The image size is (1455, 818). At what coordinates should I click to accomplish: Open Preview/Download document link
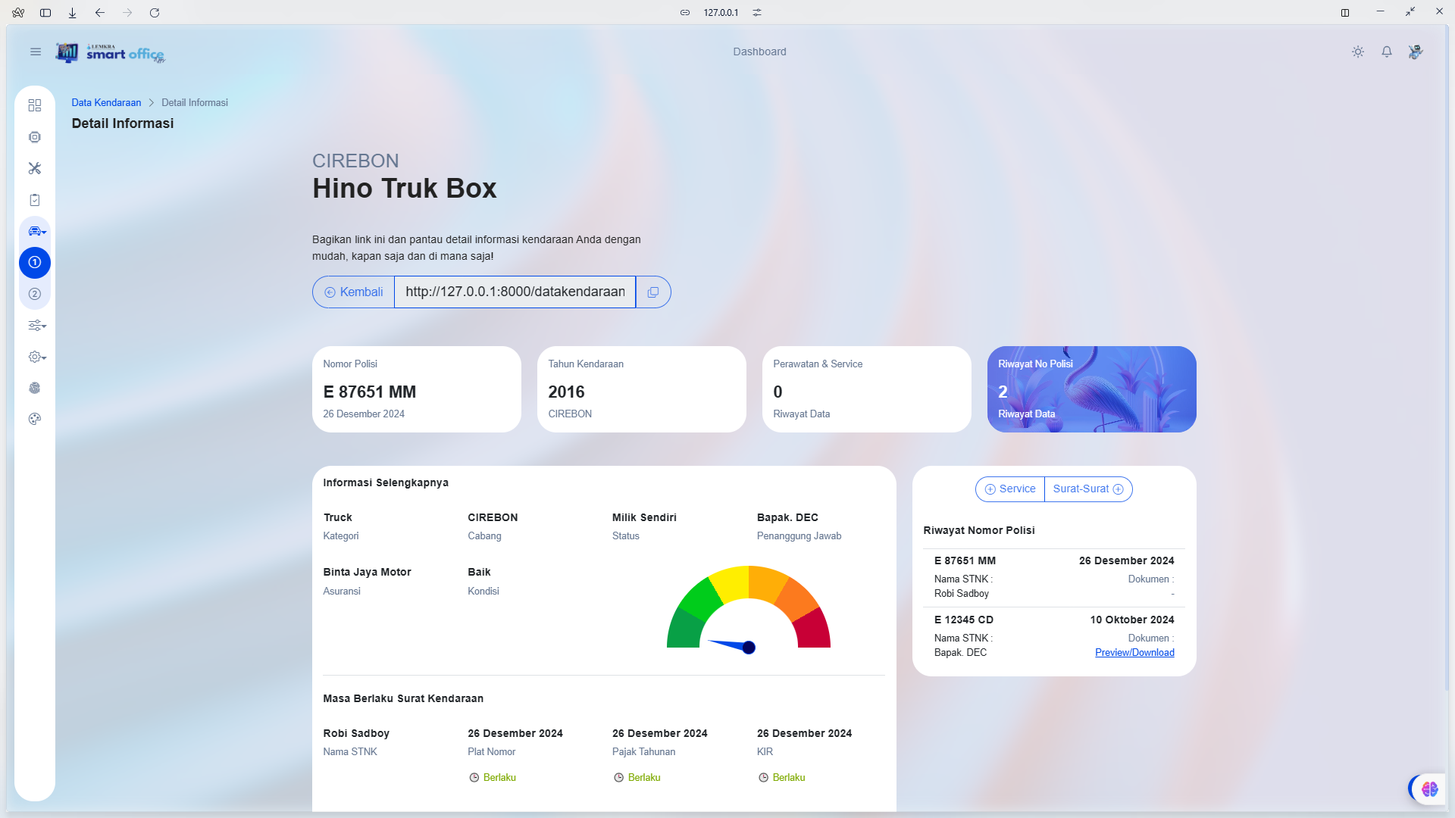tap(1134, 653)
